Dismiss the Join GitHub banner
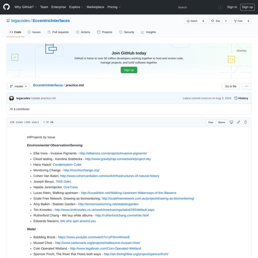Viewport: 258px width, 258px height. [x=241, y=51]
